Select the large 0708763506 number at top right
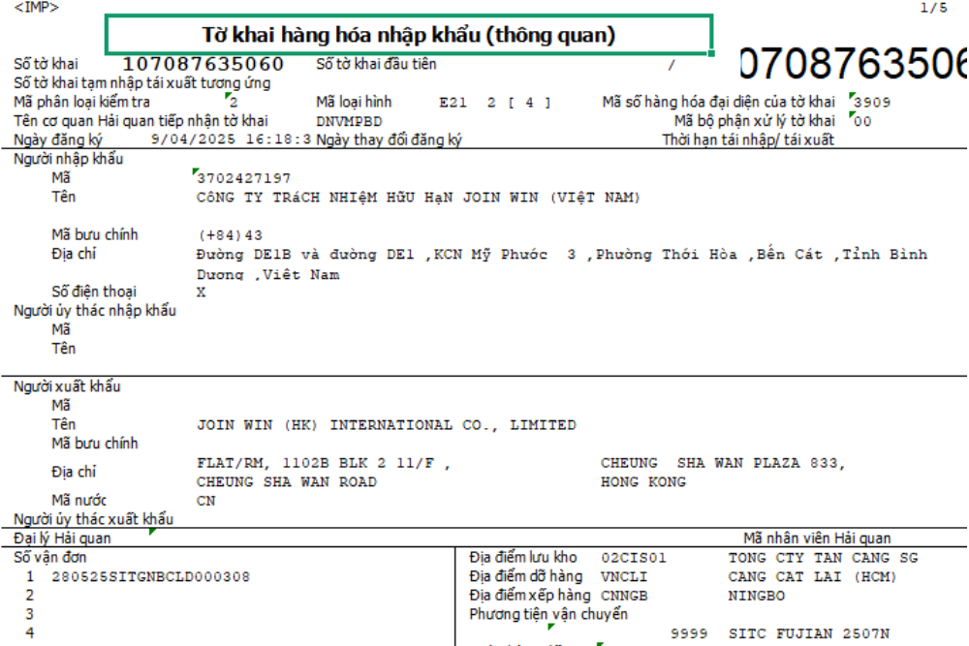The width and height of the screenshot is (969, 646). tap(853, 64)
